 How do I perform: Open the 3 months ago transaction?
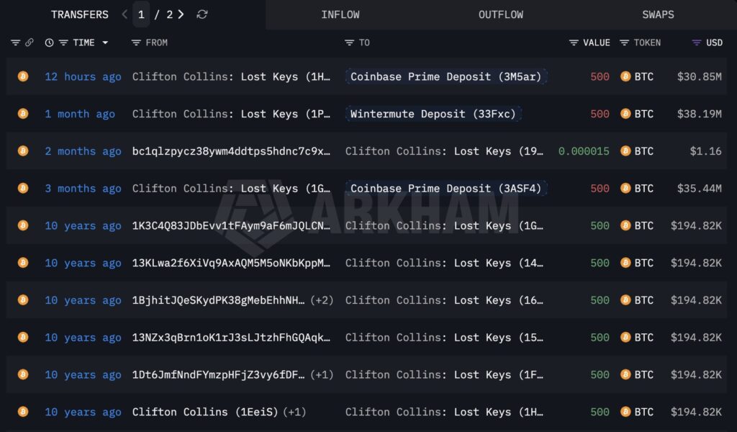tap(83, 189)
